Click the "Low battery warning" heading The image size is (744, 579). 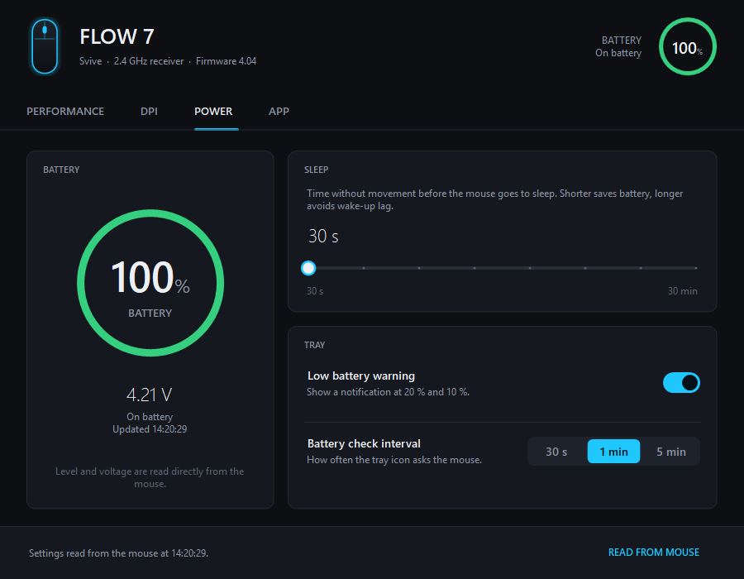tap(361, 376)
